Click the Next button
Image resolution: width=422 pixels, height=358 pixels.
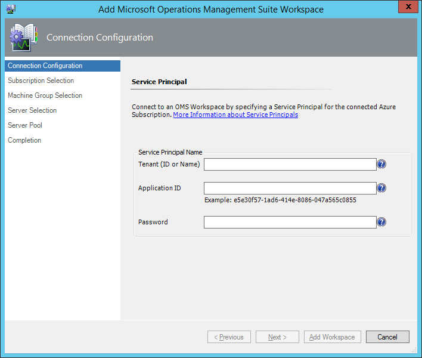[x=277, y=337]
